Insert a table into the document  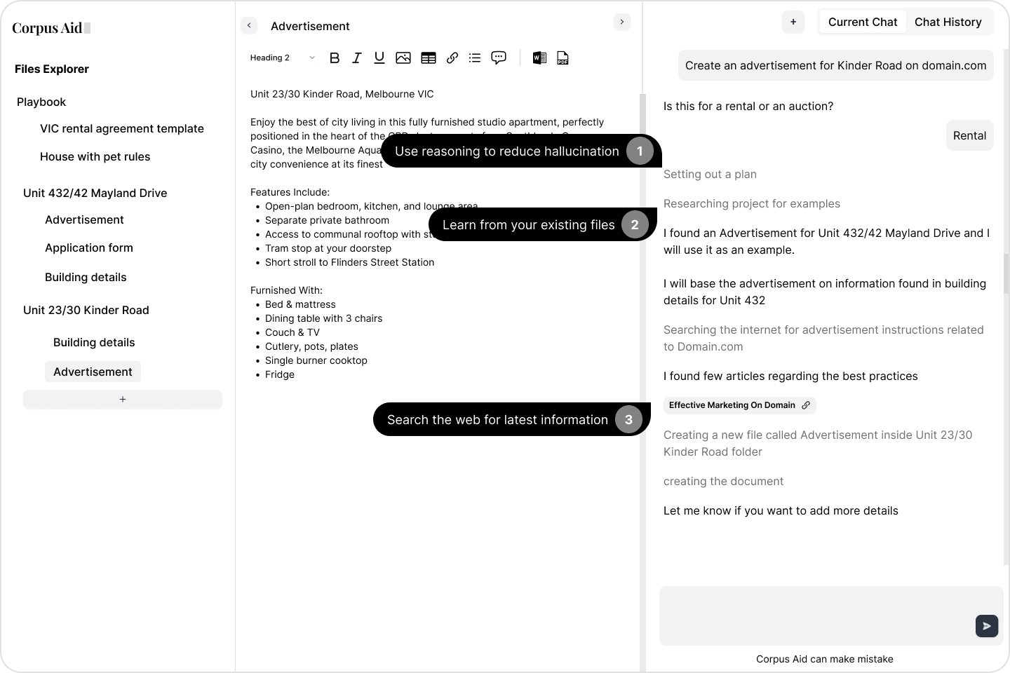429,58
